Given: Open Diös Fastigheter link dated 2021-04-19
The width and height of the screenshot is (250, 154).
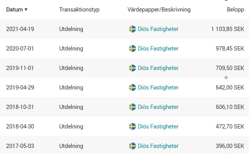Looking at the screenshot, I should pyautogui.click(x=158, y=29).
